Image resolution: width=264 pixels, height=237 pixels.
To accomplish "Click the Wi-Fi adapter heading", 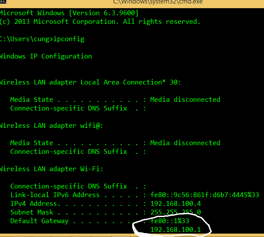I will 51,169.
